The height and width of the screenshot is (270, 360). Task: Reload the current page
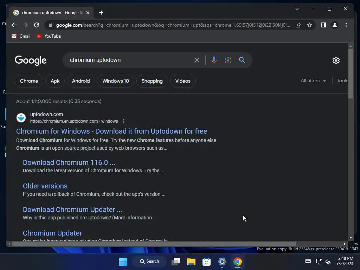coord(37,25)
